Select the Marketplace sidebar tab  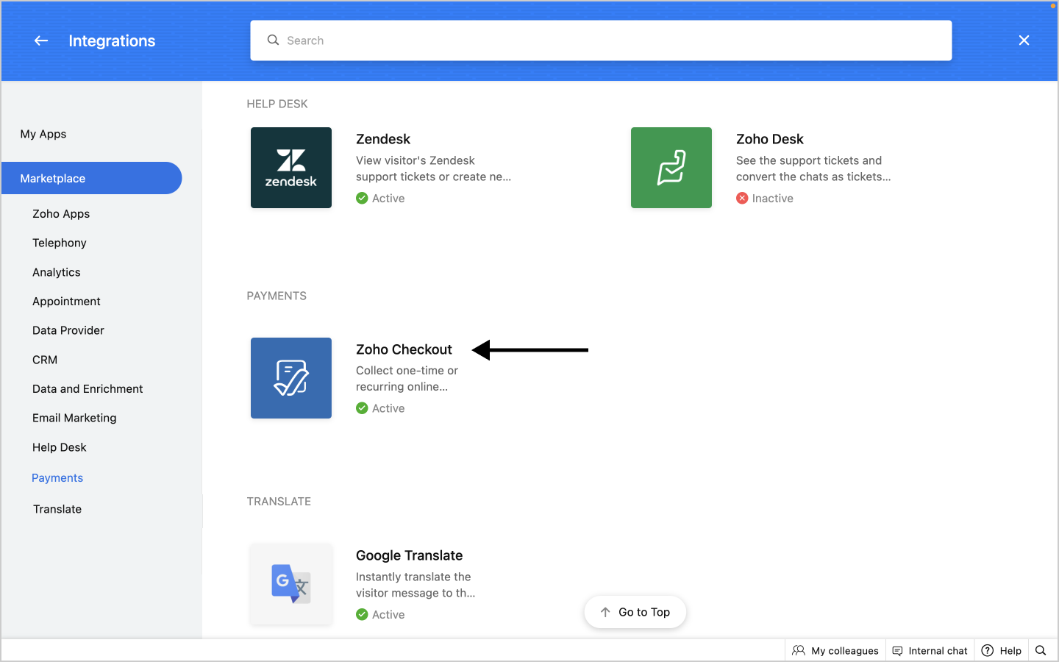tap(91, 178)
